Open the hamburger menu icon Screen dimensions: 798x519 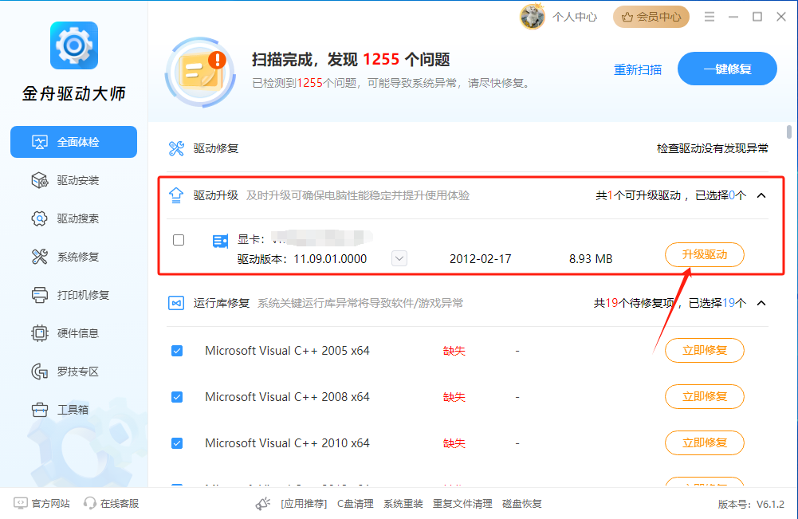pos(709,17)
